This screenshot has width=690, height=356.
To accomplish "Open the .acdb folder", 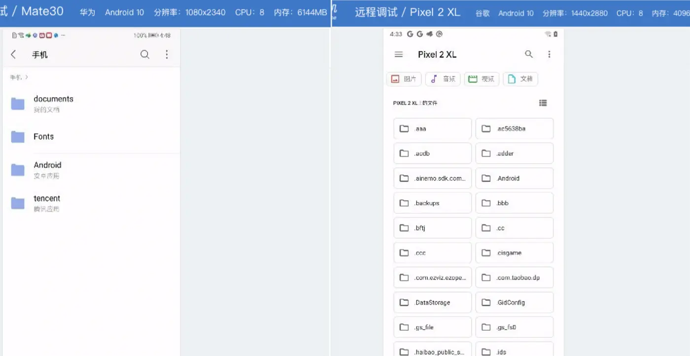I will tap(433, 153).
